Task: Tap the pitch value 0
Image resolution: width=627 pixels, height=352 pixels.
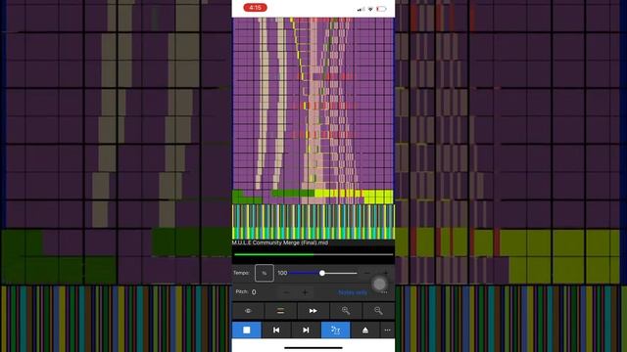Action: click(x=254, y=292)
